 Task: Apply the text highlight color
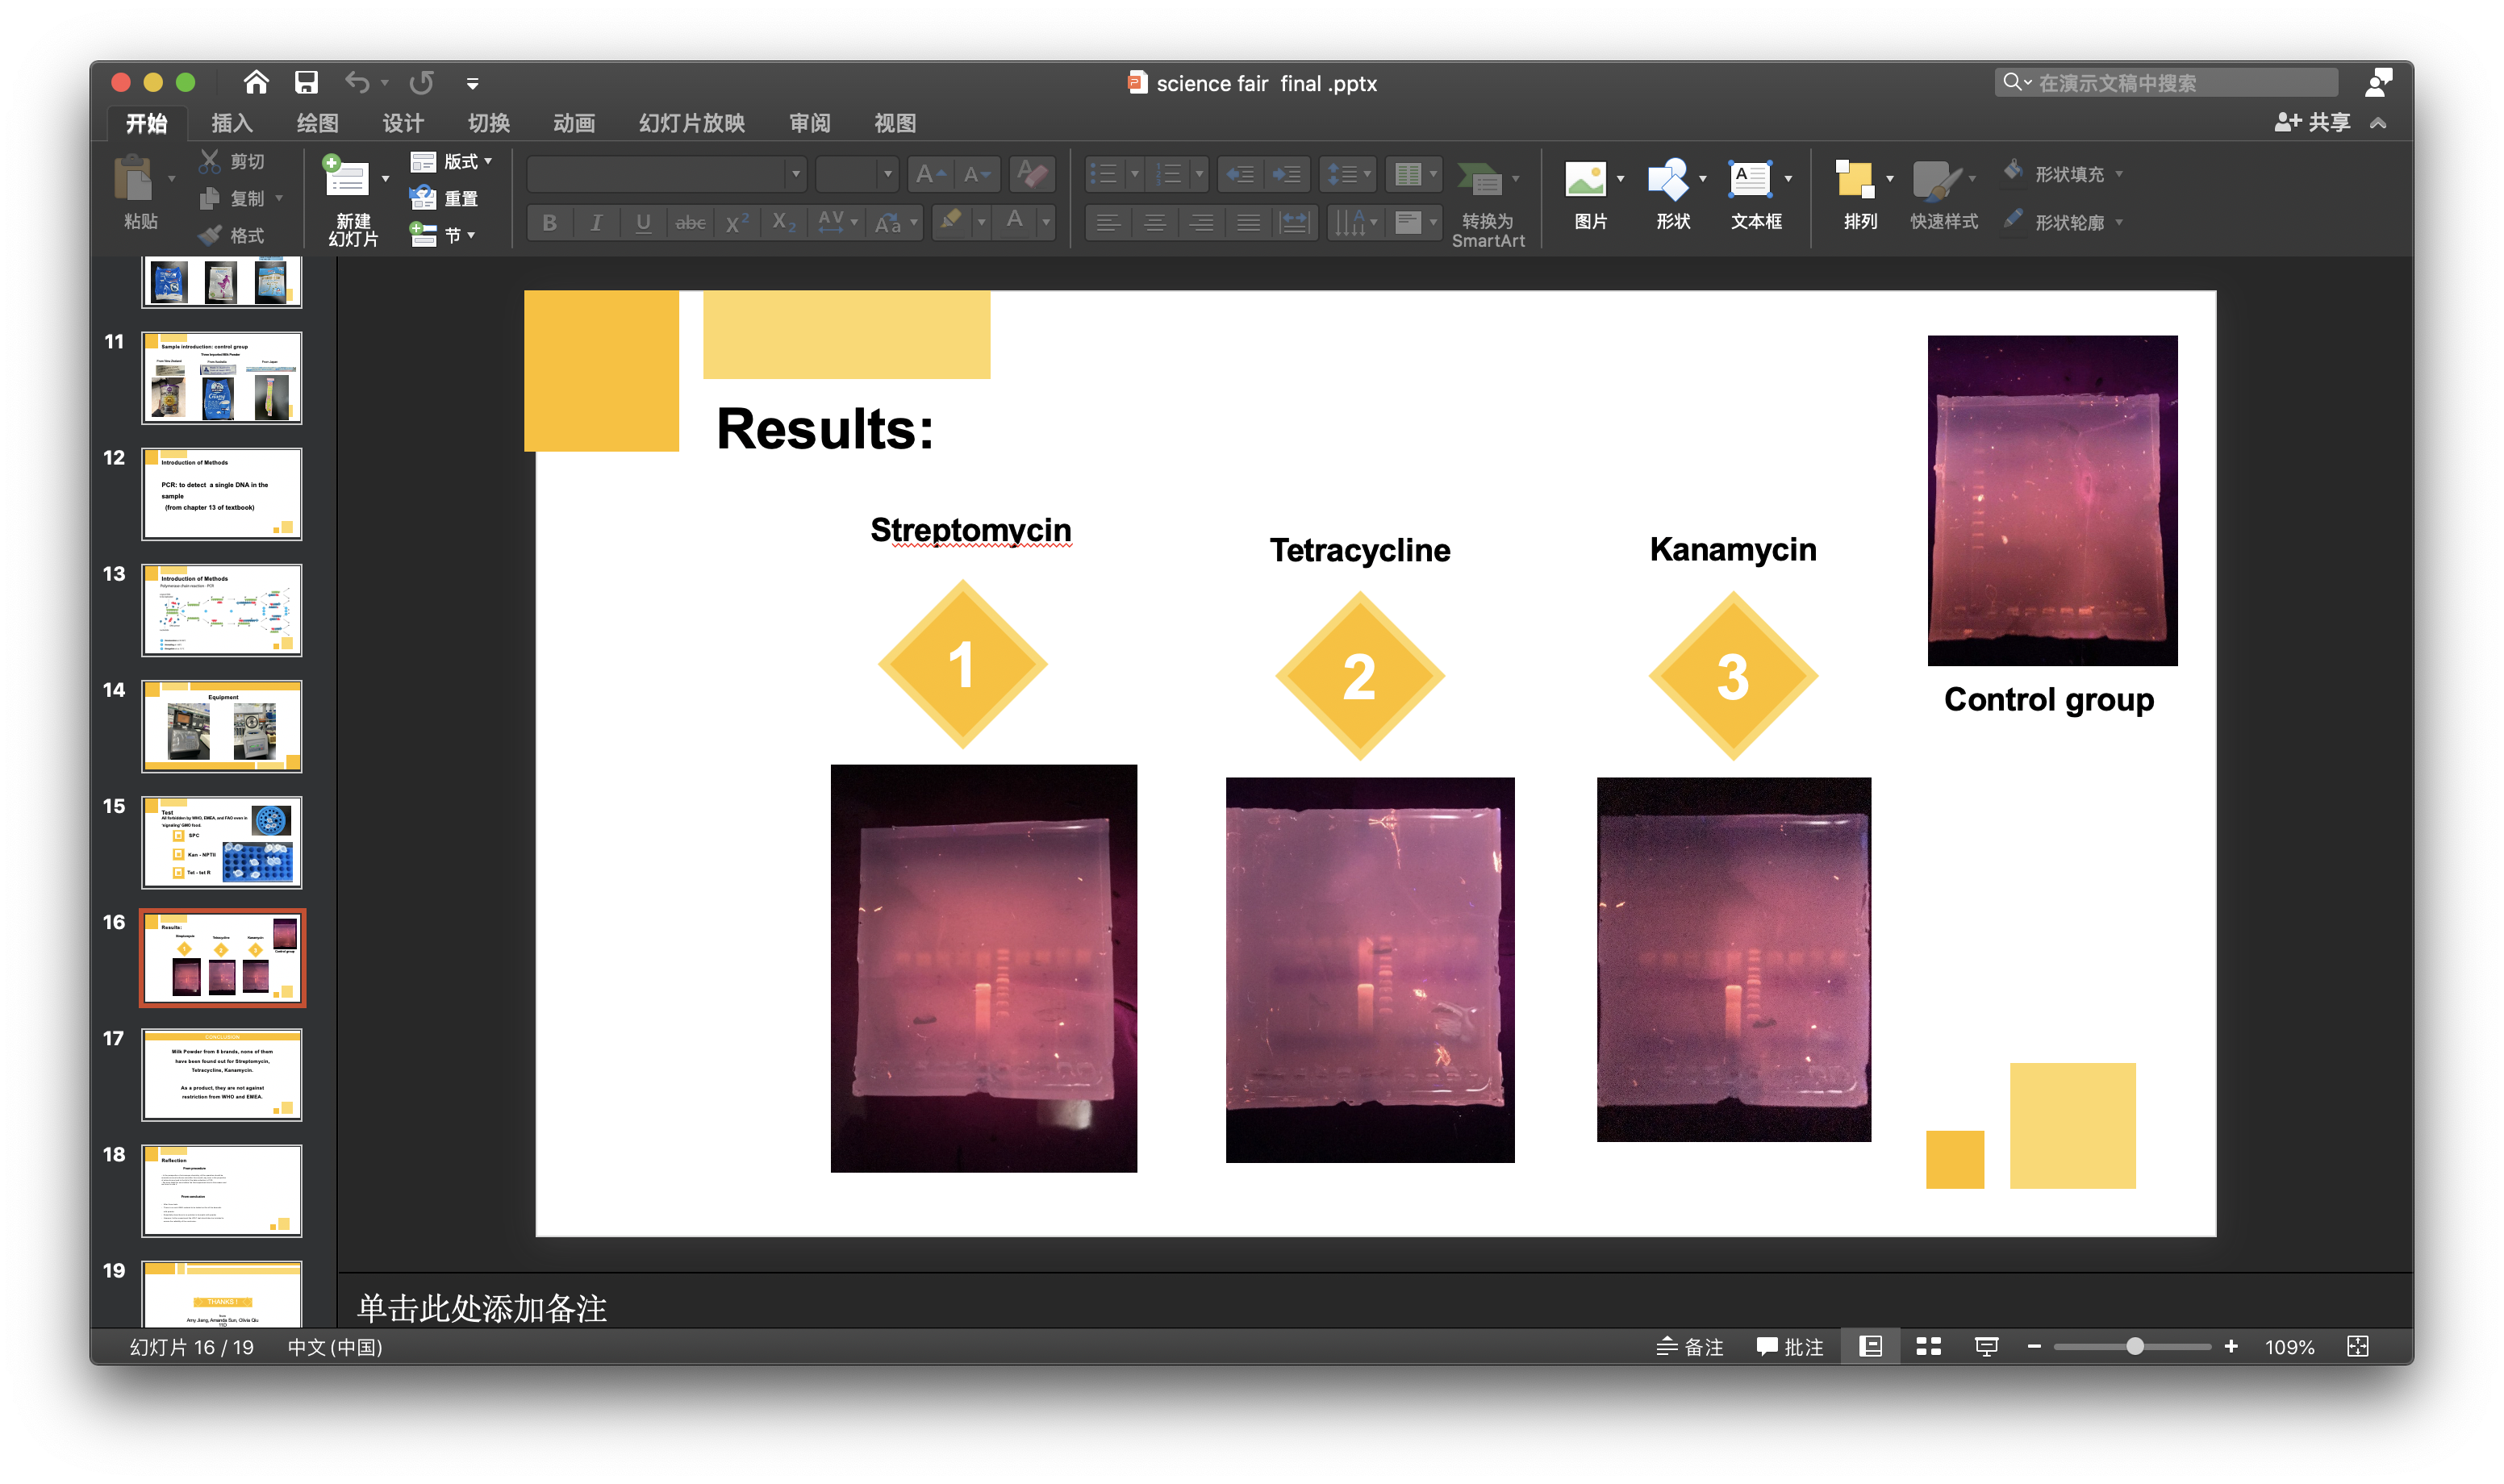952,220
